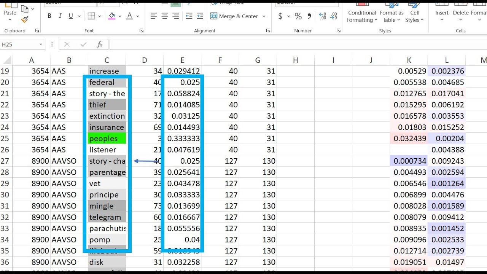Apply cell borders with Borders icon
Viewport: 487px width, 274px height.
click(x=91, y=16)
